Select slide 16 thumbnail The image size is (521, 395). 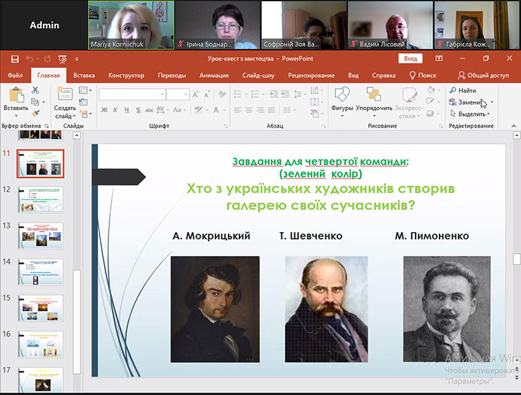point(40,344)
